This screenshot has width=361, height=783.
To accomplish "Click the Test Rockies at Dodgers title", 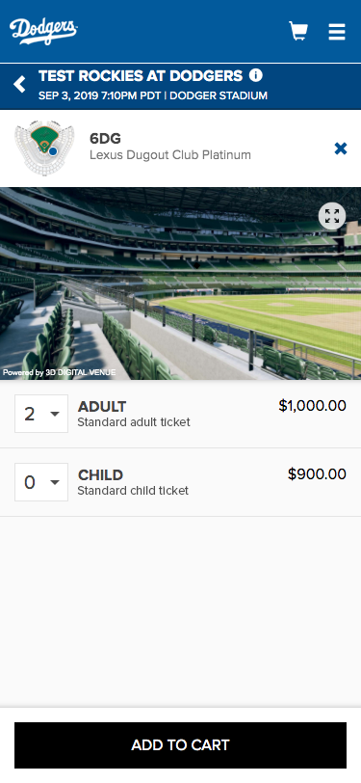I will [x=141, y=76].
